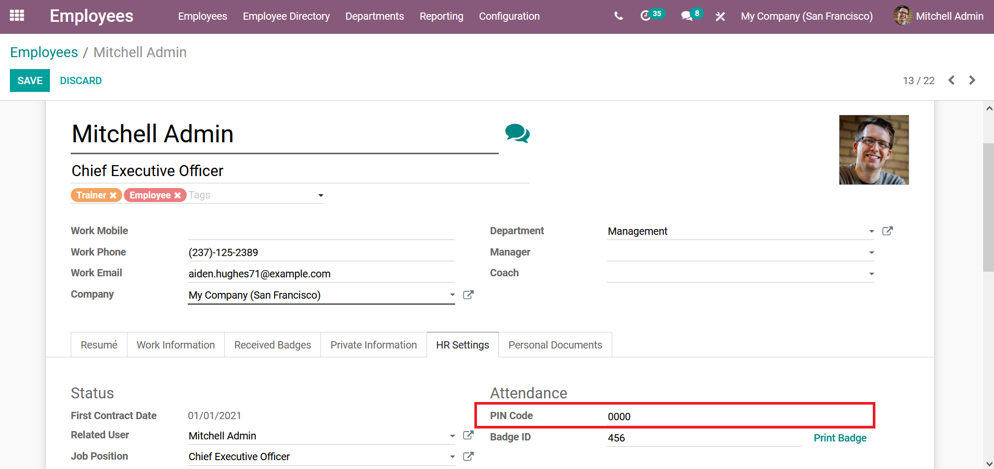
Task: Expand the Tags dropdown
Action: pyautogui.click(x=320, y=195)
